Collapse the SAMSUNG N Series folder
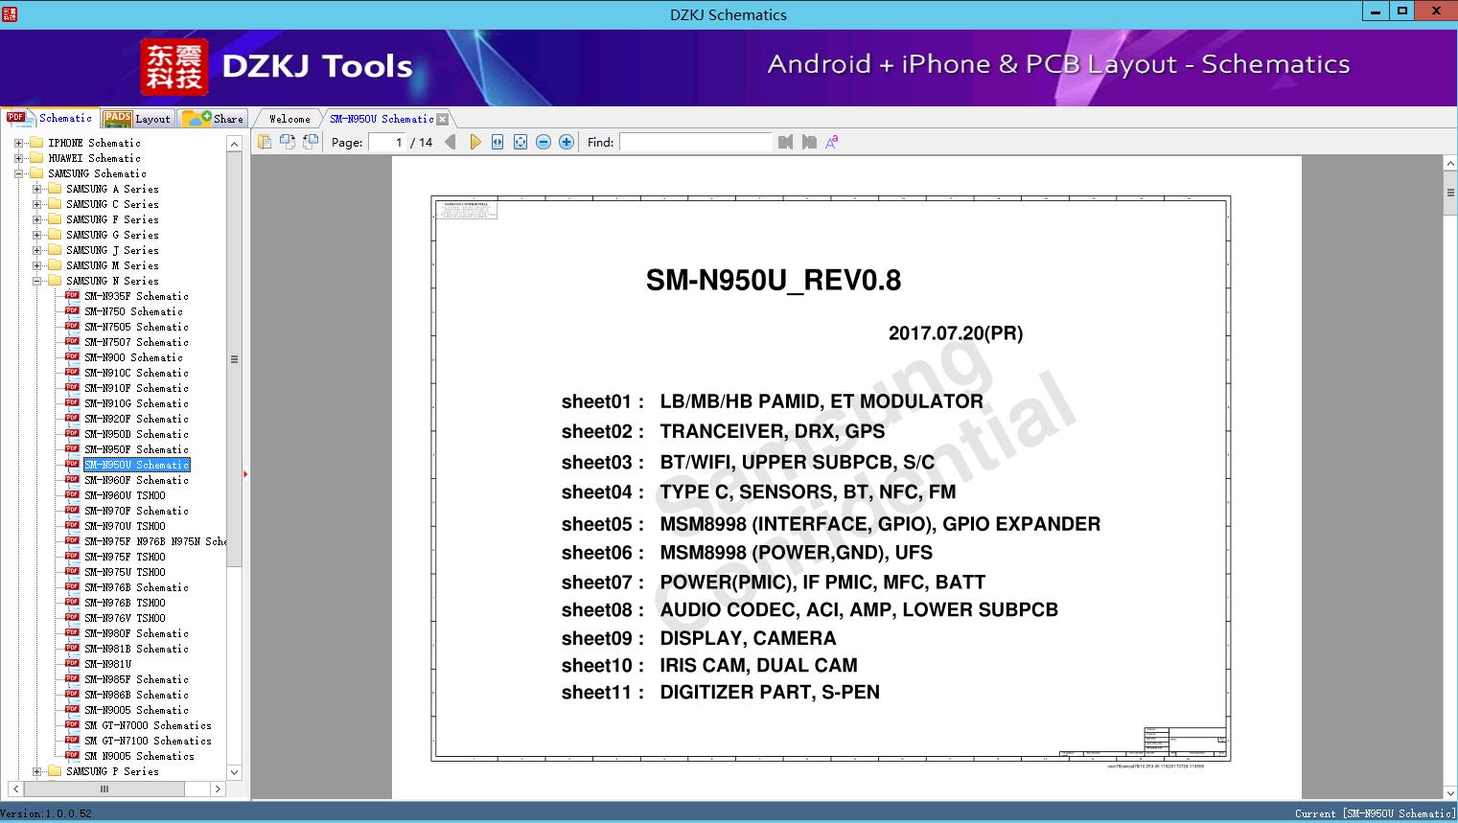Screen dimensions: 1458x823 click(x=36, y=281)
